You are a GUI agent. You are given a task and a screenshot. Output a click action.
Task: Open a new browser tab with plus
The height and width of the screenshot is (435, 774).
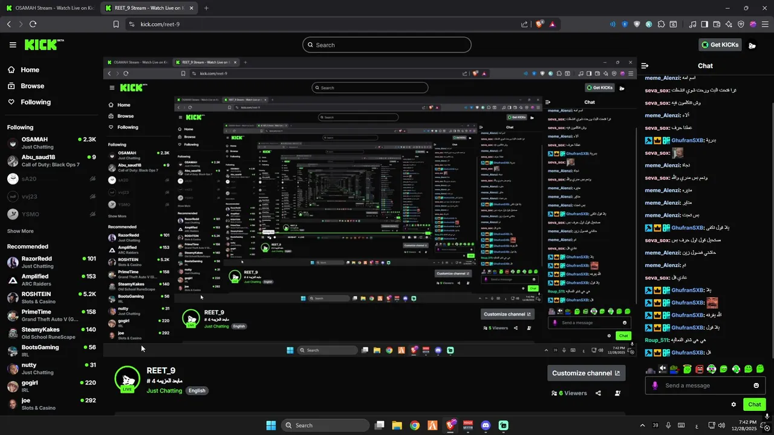point(206,8)
